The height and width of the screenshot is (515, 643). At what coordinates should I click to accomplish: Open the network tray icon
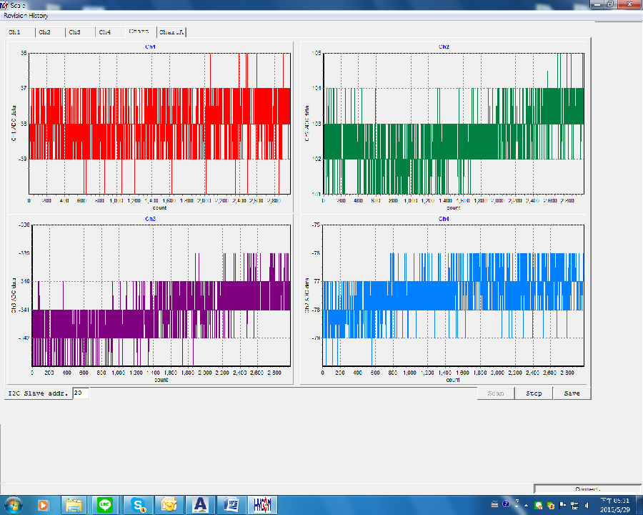574,505
